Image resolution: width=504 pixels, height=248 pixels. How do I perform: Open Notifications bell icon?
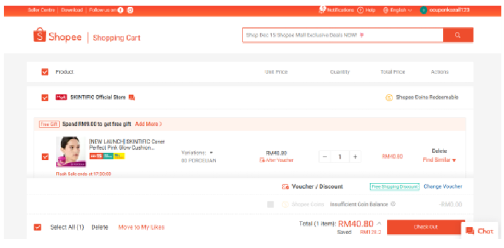coord(322,9)
